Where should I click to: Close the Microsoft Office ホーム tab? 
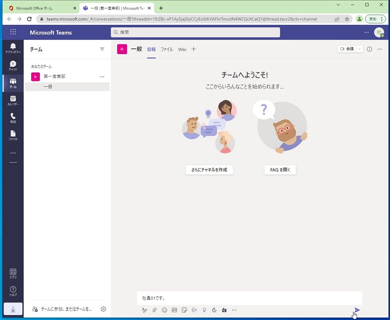point(75,8)
